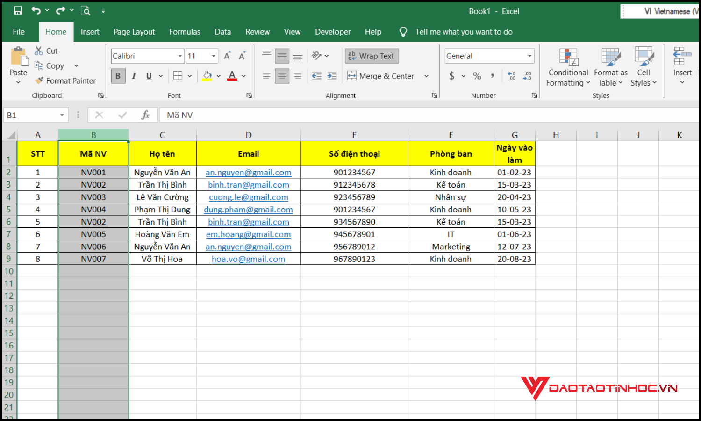This screenshot has width=701, height=421.
Task: Open the font size 11 dropdown
Action: [214, 56]
